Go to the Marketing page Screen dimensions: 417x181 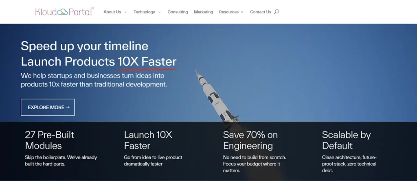(204, 12)
